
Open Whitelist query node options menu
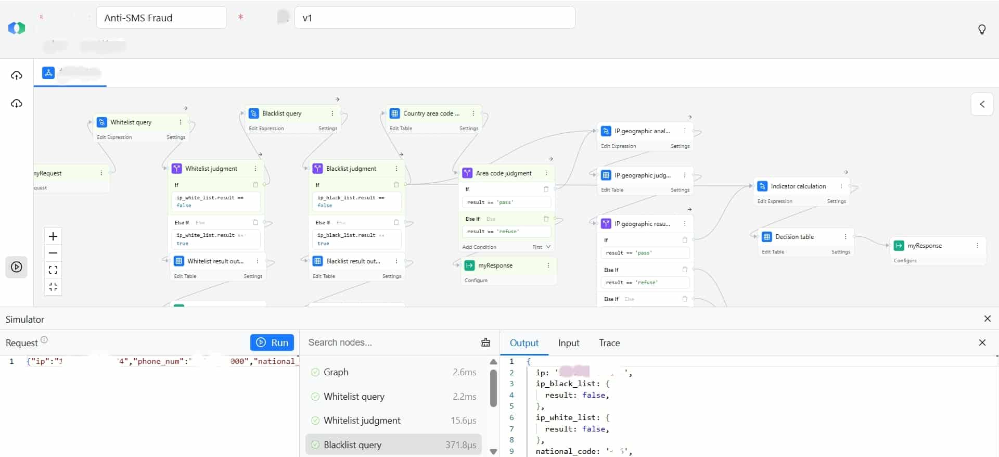pyautogui.click(x=181, y=122)
